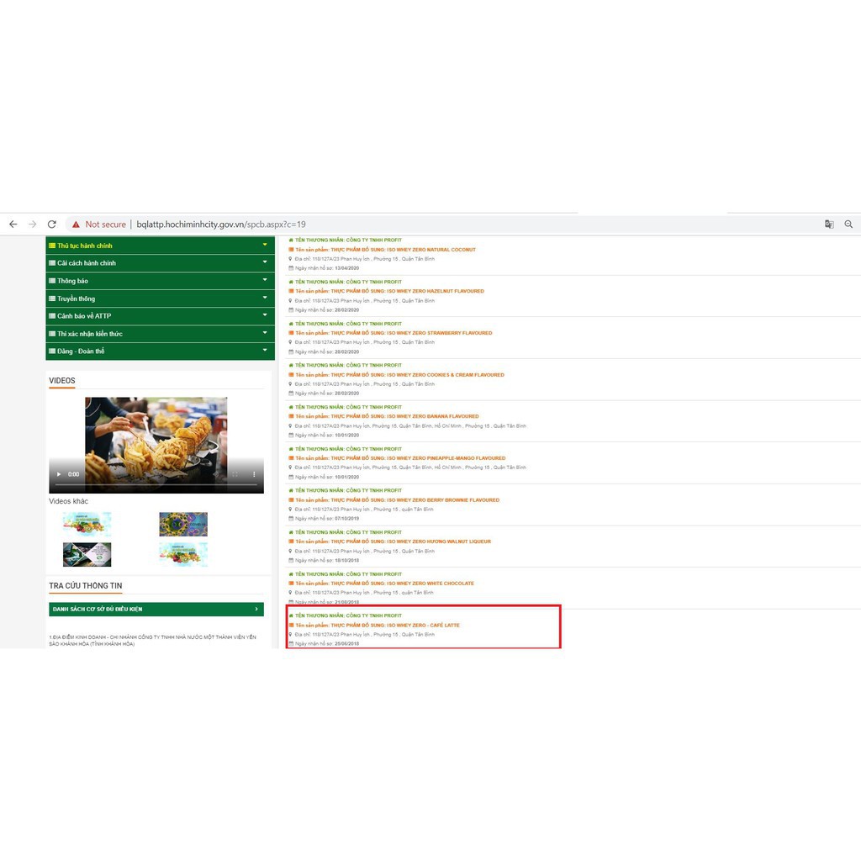Open the video player's three-dot options menu
The width and height of the screenshot is (861, 861).
tap(253, 474)
